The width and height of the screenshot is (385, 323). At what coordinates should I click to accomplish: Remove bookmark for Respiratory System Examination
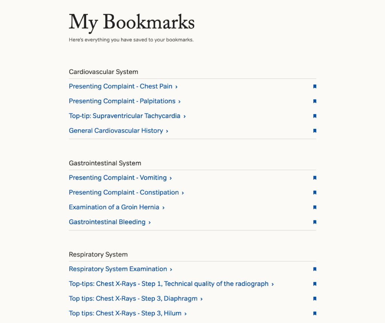[315, 269]
